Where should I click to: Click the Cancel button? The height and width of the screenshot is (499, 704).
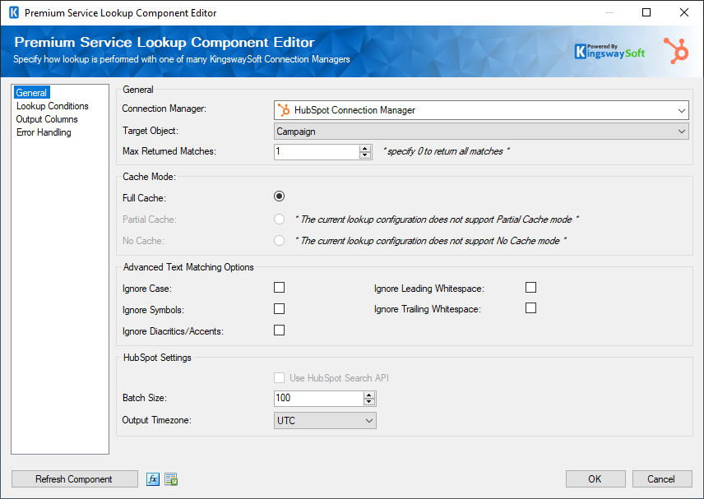[x=662, y=479]
